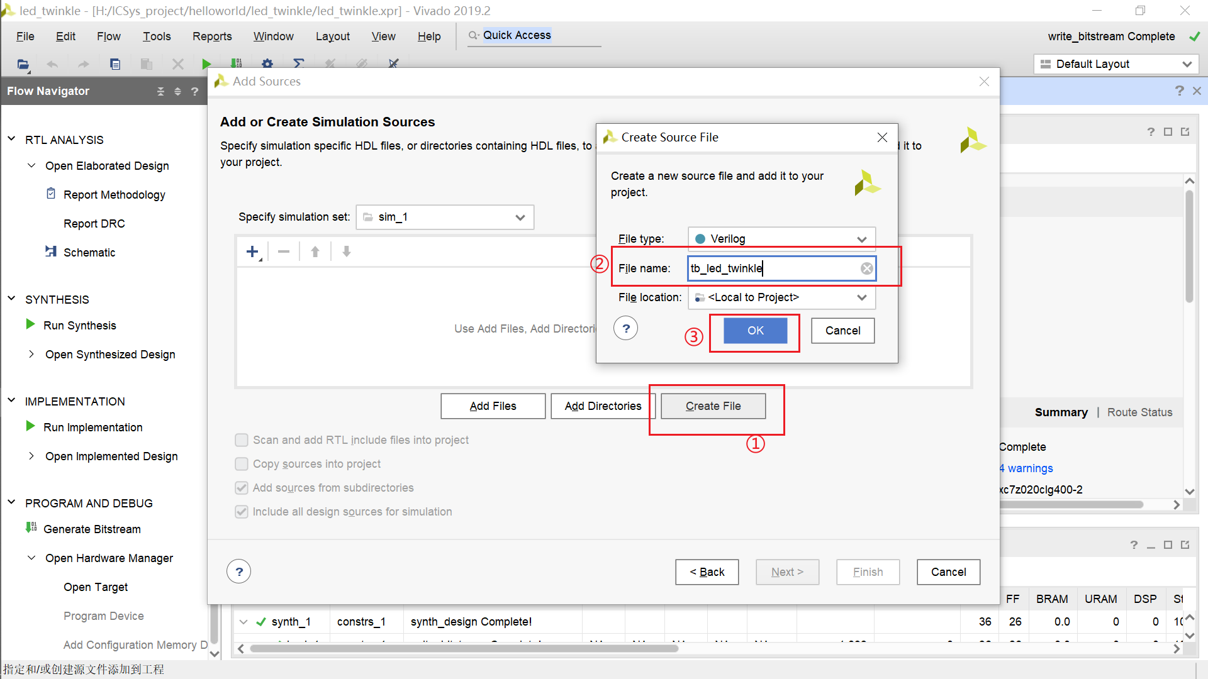1208x679 pixels.
Task: Toggle Include all design sources for simulation
Action: click(242, 512)
